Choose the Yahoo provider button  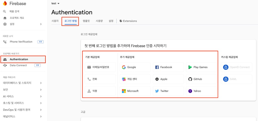202,91
